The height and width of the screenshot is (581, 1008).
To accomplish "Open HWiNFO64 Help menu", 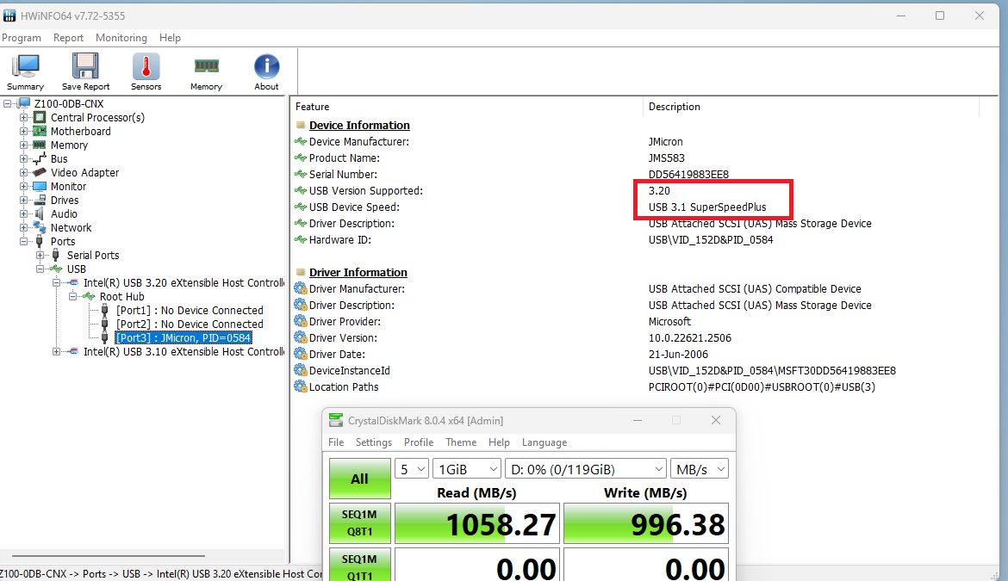I will pos(170,38).
